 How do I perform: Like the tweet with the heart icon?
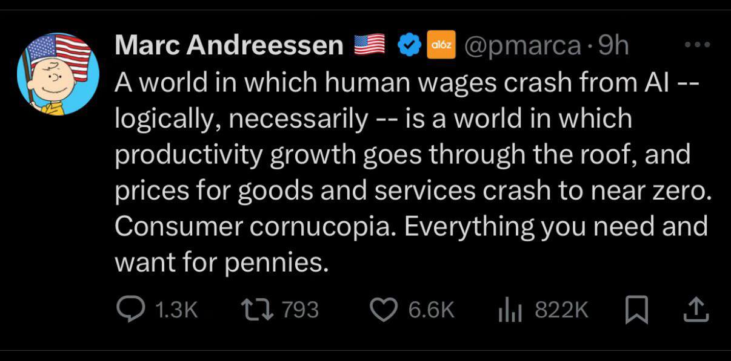(382, 310)
